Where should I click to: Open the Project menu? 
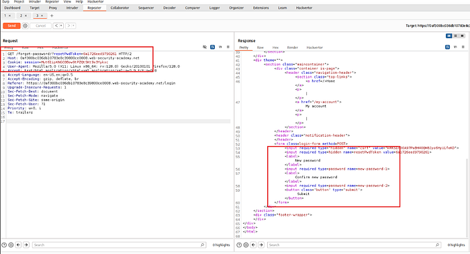19,2
